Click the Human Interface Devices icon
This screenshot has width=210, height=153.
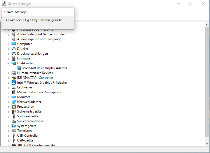14,73
